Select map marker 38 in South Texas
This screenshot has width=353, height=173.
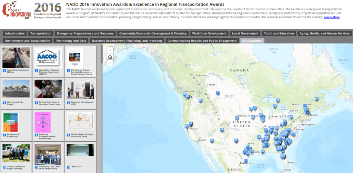click(x=248, y=154)
